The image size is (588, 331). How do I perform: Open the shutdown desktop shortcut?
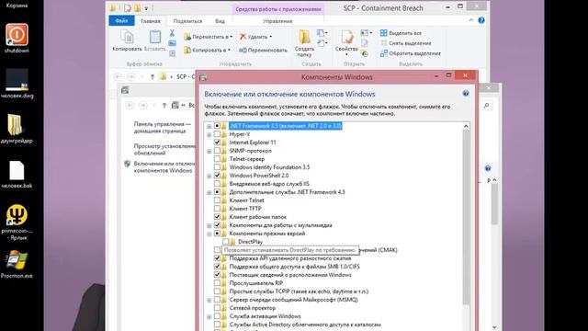click(x=17, y=38)
